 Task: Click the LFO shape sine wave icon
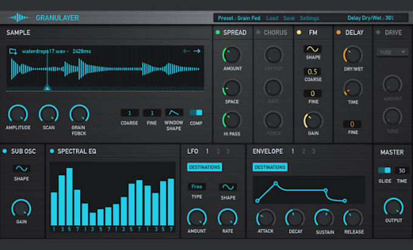click(228, 187)
